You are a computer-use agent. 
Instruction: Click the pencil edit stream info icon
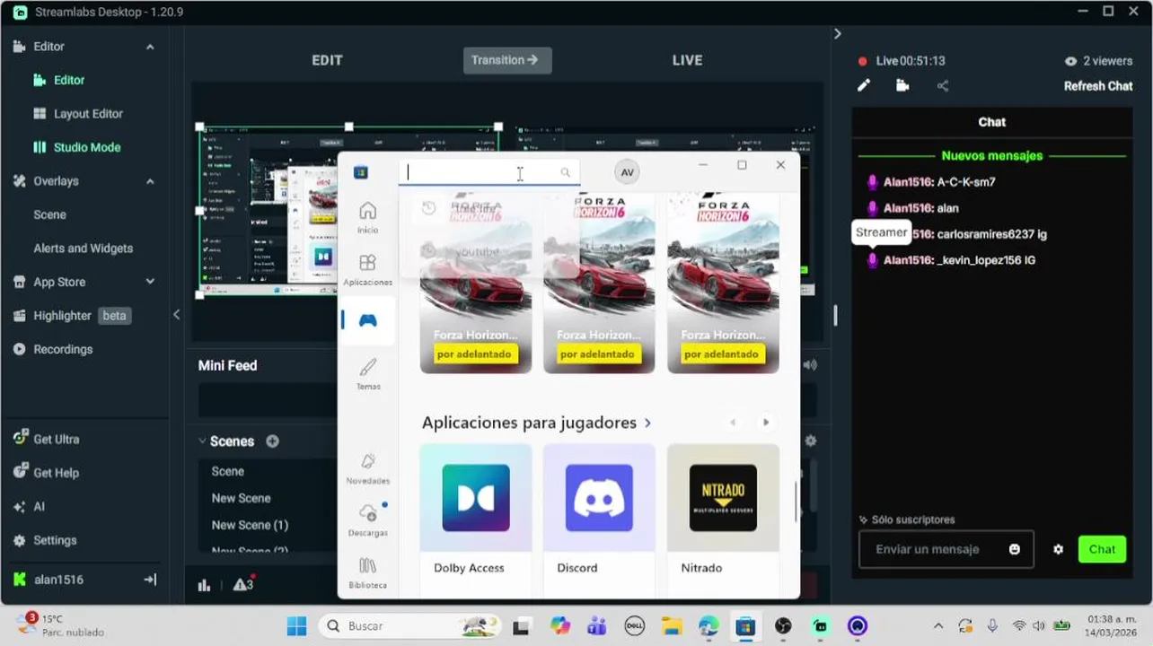pos(864,86)
